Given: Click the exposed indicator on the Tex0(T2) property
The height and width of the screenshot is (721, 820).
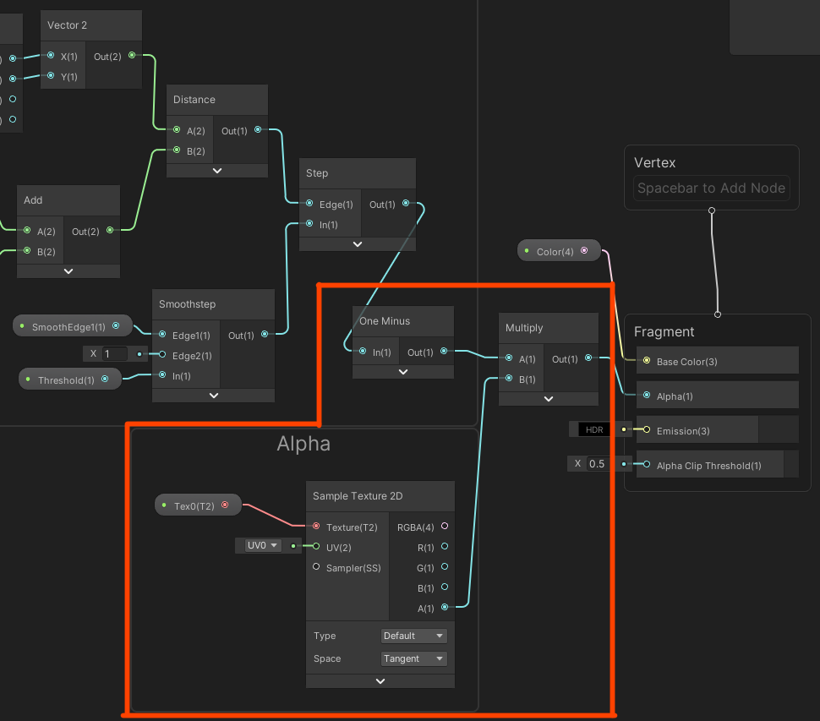Looking at the screenshot, I should pyautogui.click(x=226, y=505).
